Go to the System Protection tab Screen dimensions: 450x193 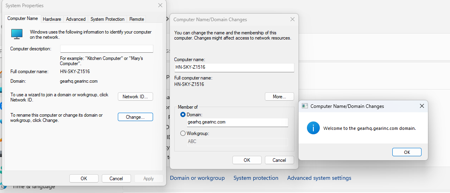107,19
